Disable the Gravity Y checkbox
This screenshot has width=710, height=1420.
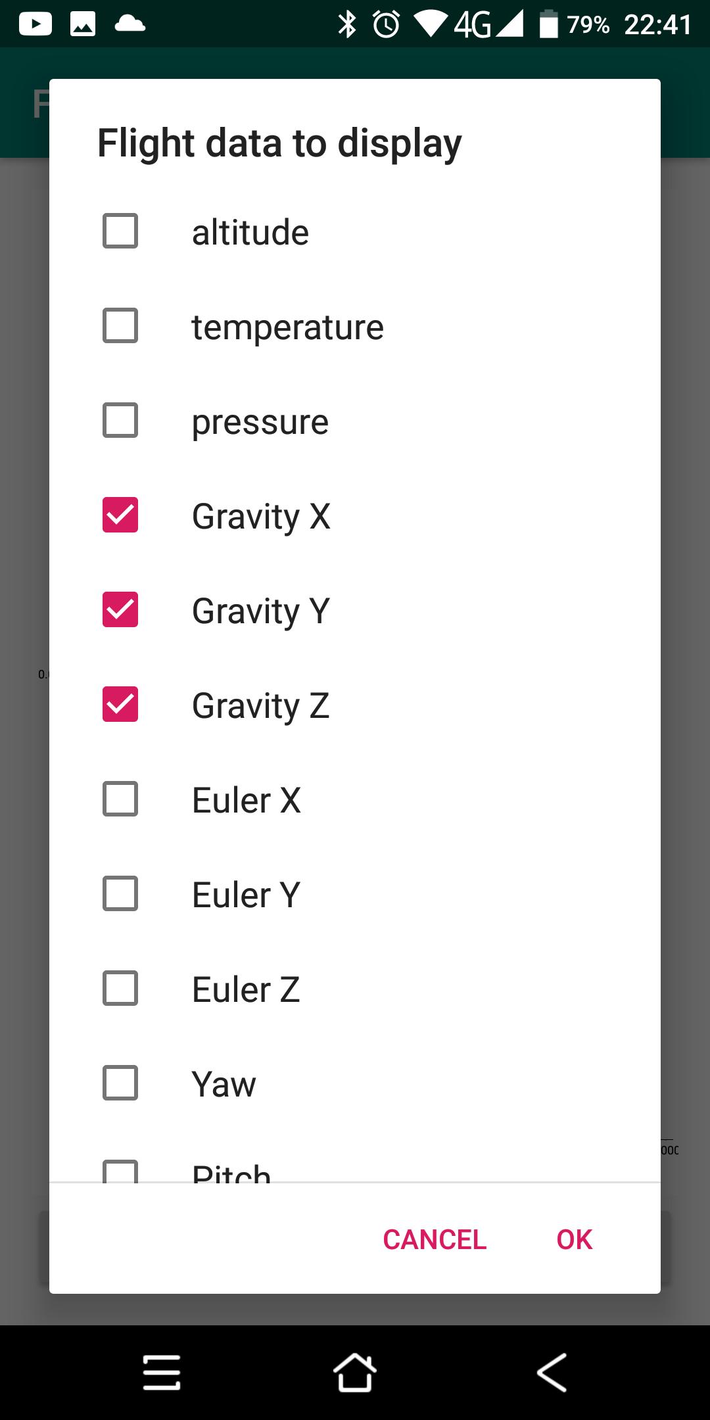[x=120, y=609]
